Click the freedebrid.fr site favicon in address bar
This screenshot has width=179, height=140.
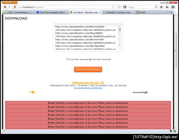point(15,7)
